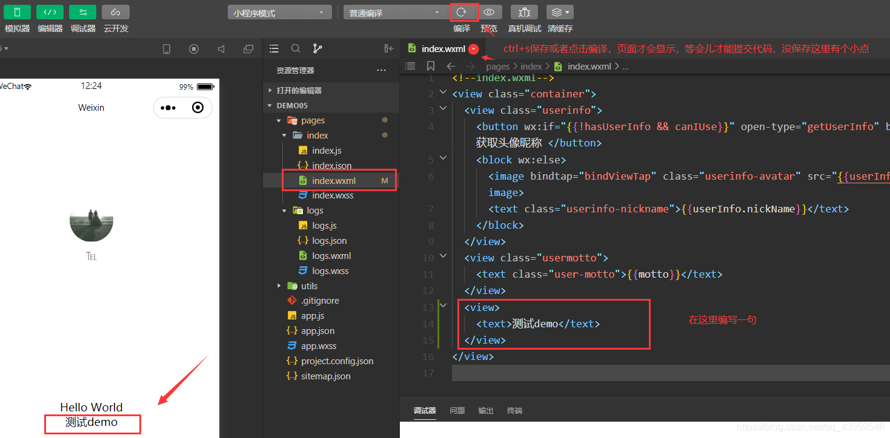Select index.wxml in file tree

point(331,180)
